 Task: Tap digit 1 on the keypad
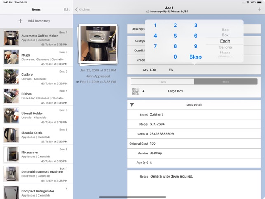(x=155, y=25)
